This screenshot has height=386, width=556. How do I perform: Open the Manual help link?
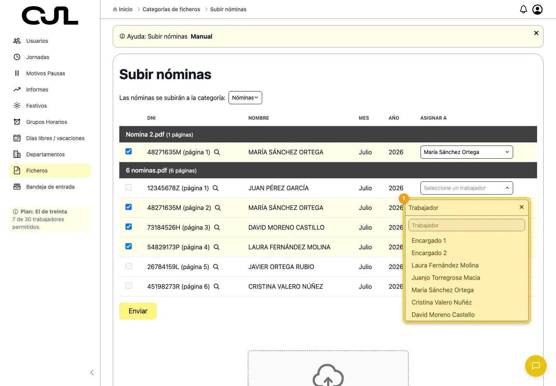202,36
